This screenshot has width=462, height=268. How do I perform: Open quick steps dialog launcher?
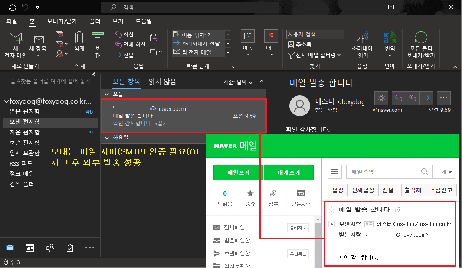pyautogui.click(x=233, y=66)
